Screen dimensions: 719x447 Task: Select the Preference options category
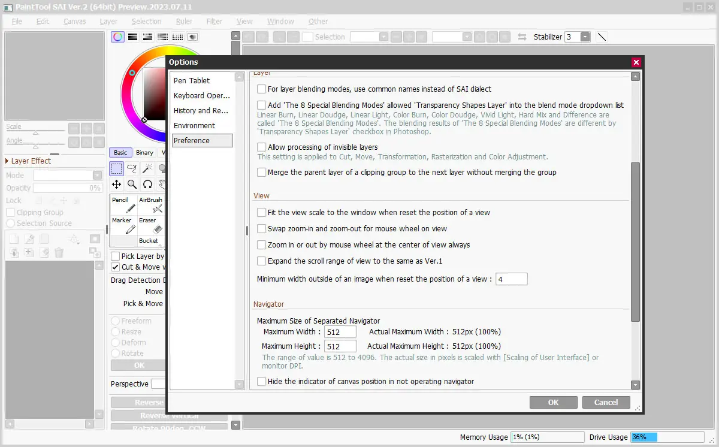pos(203,140)
